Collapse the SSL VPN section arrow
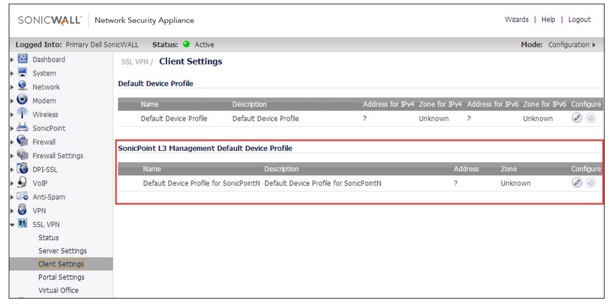This screenshot has width=611, height=305. (12, 224)
